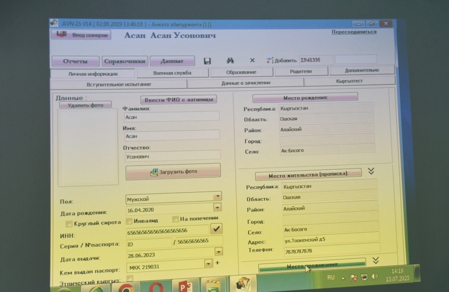
Task: Click the ИНН input field
Action: [167, 231]
